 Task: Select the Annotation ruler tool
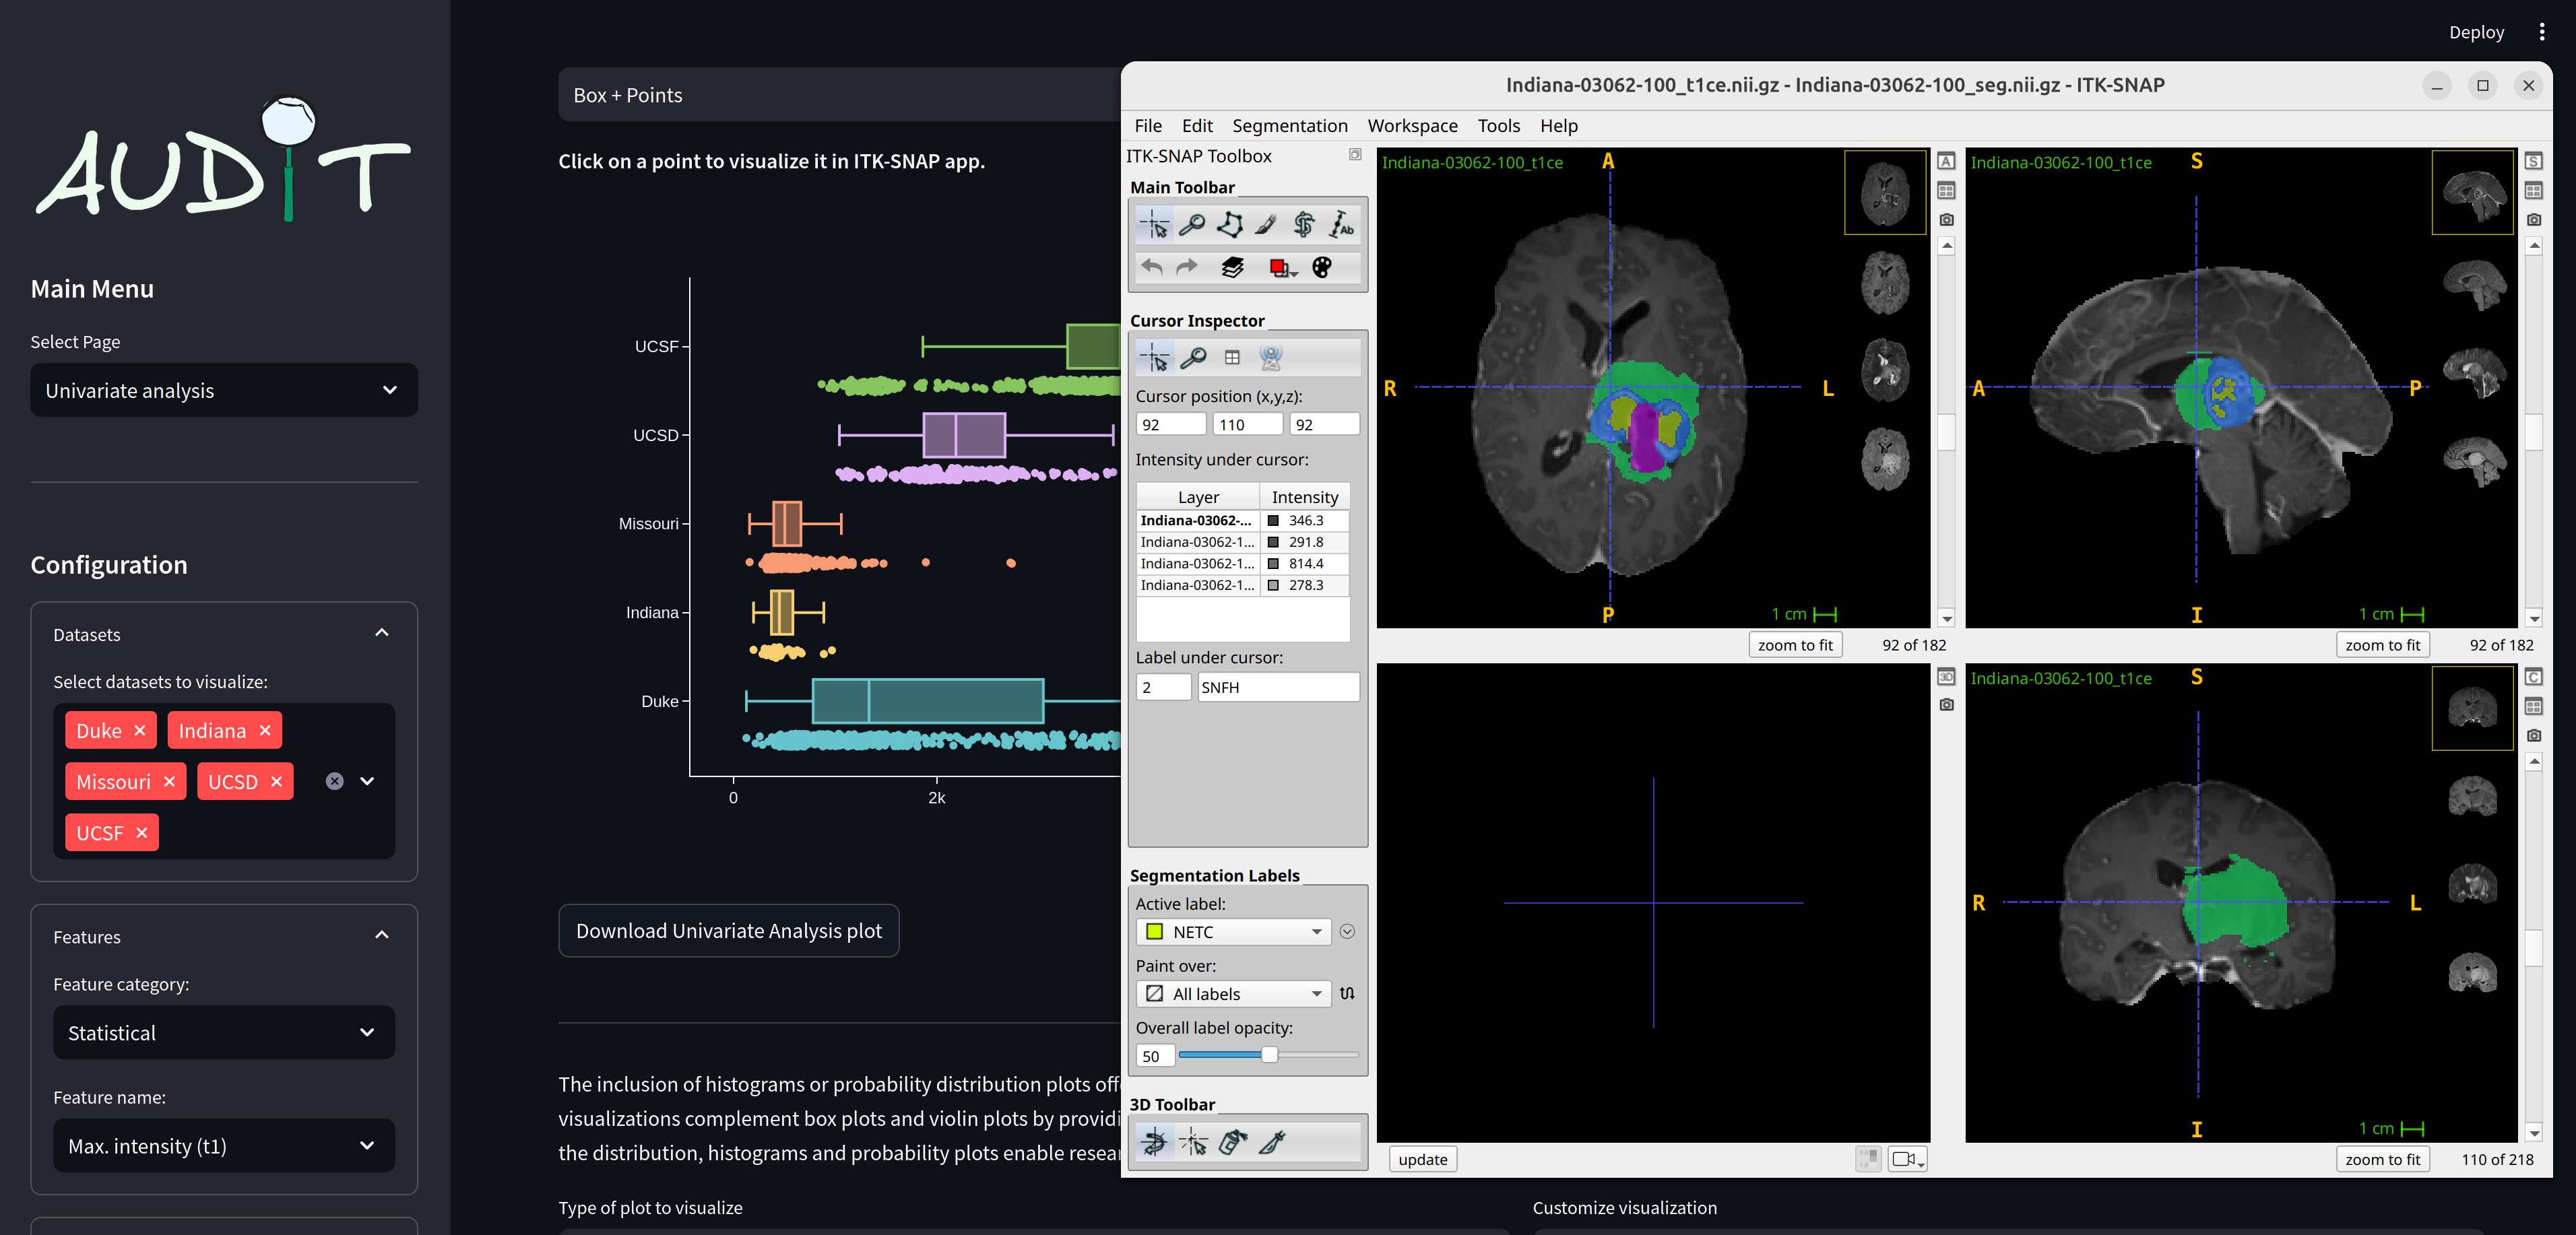click(x=1341, y=225)
